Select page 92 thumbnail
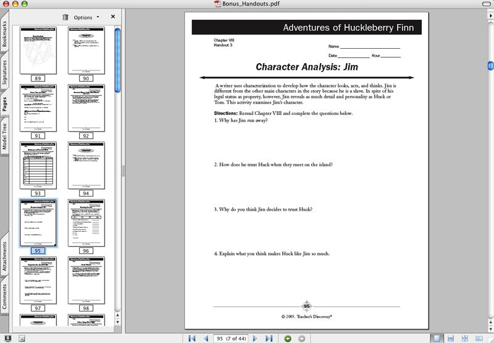The height and width of the screenshot is (343, 494). [x=86, y=108]
